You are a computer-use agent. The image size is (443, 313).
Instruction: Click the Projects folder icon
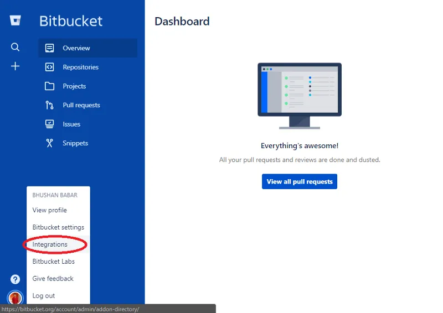(49, 86)
